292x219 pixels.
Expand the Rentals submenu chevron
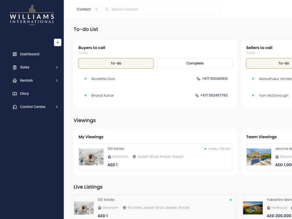(x=57, y=81)
